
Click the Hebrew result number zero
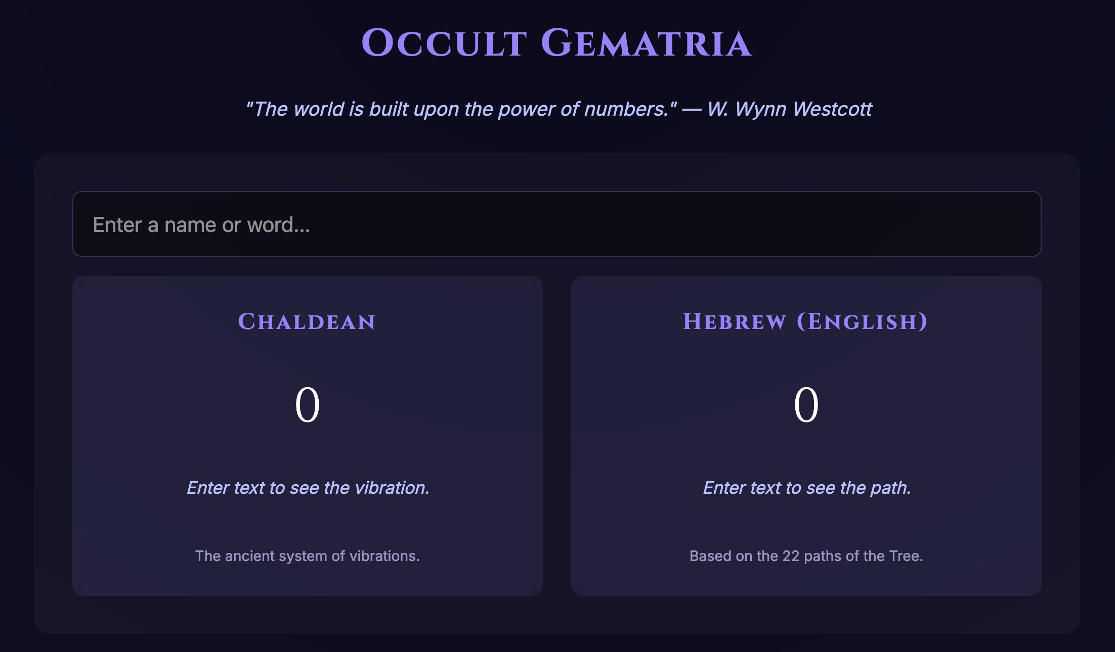(x=806, y=404)
